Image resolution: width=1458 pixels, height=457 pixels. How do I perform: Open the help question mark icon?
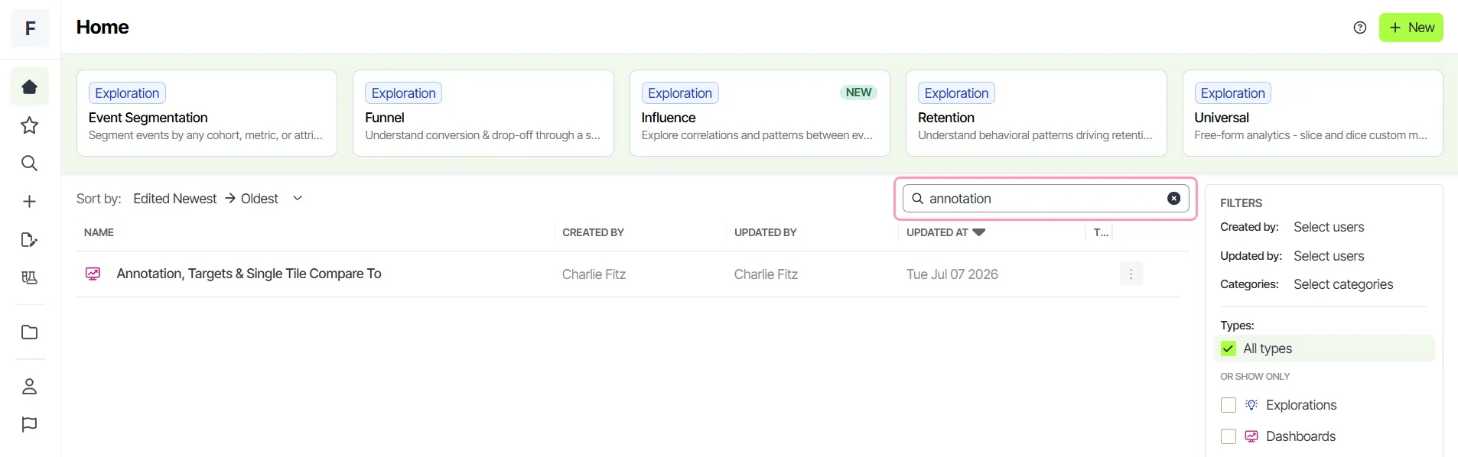pos(1360,28)
